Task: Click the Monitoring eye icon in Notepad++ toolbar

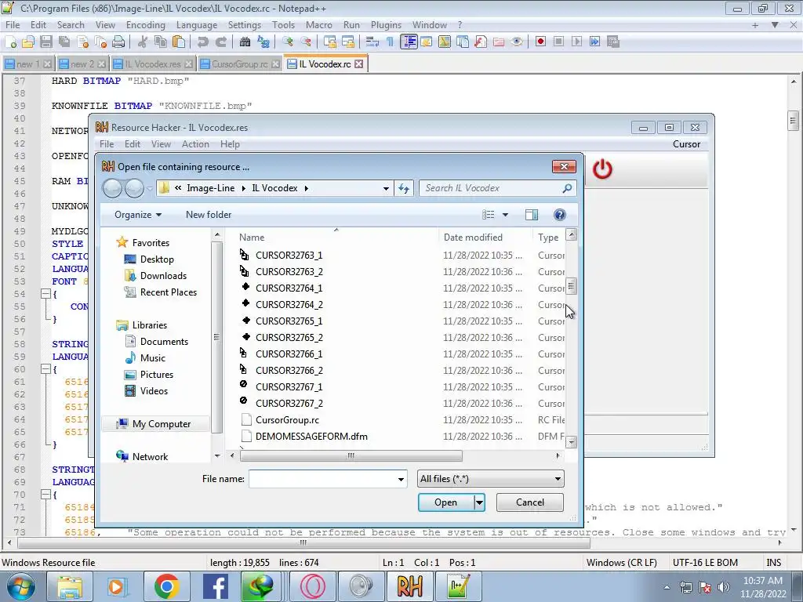Action: click(x=517, y=42)
